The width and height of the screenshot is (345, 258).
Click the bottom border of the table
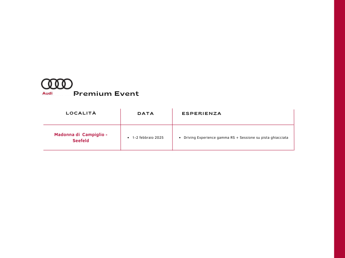[169, 150]
